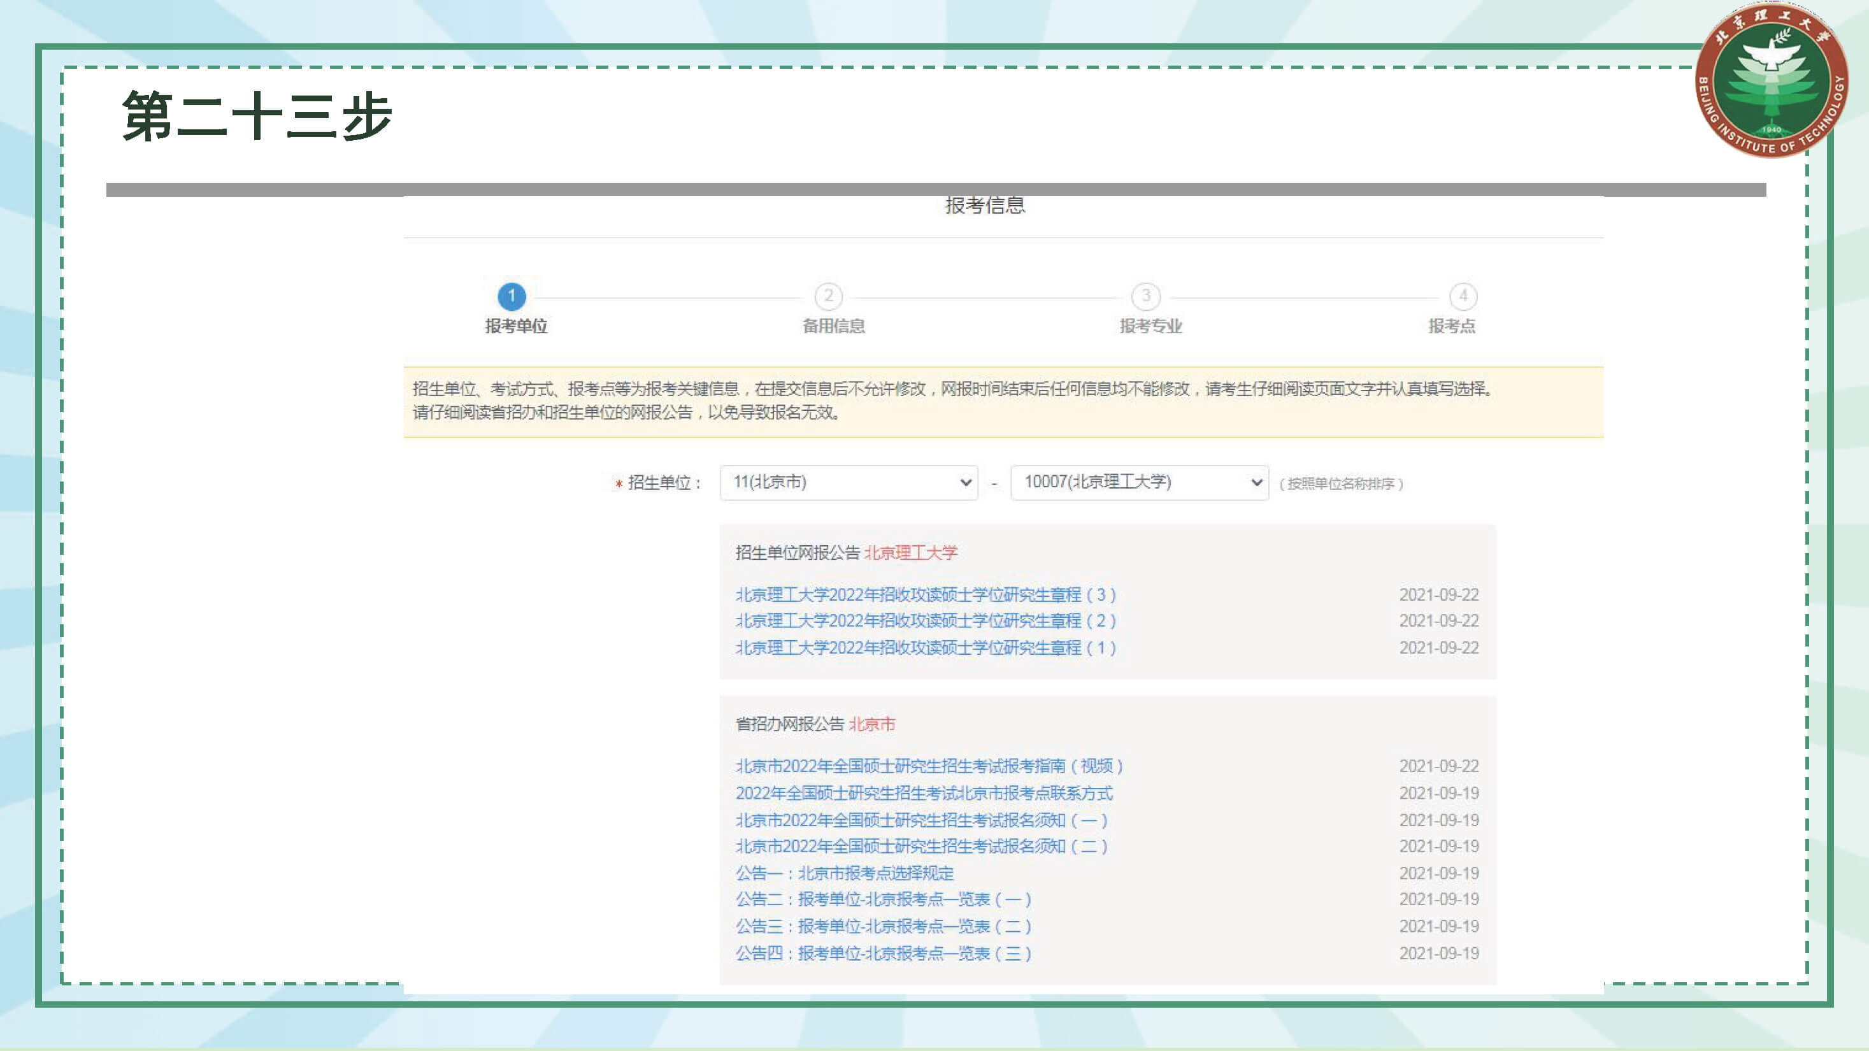Open 公告三 报考点一览表（二）link
Viewport: 1869px width, 1051px height.
883,927
